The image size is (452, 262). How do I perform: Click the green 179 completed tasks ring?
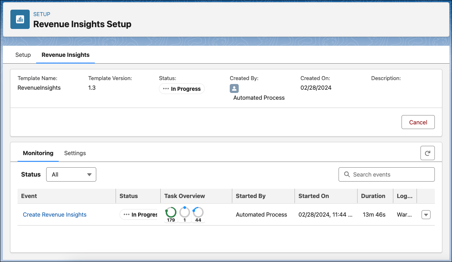point(171,212)
